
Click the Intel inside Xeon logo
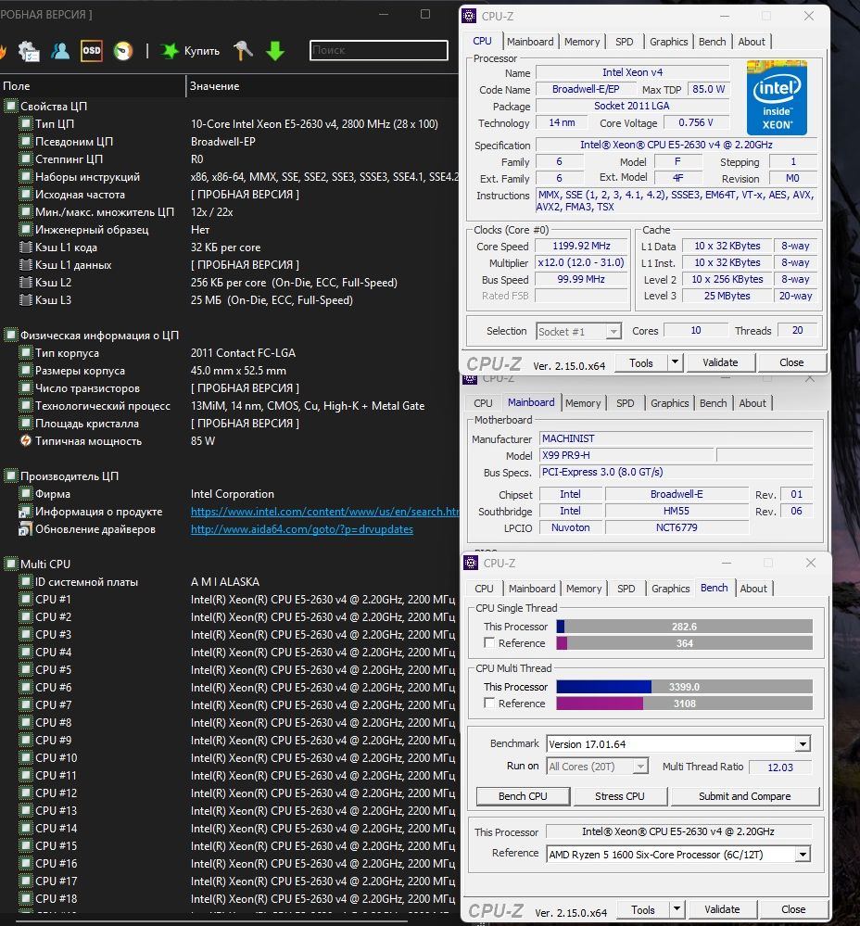coord(777,97)
